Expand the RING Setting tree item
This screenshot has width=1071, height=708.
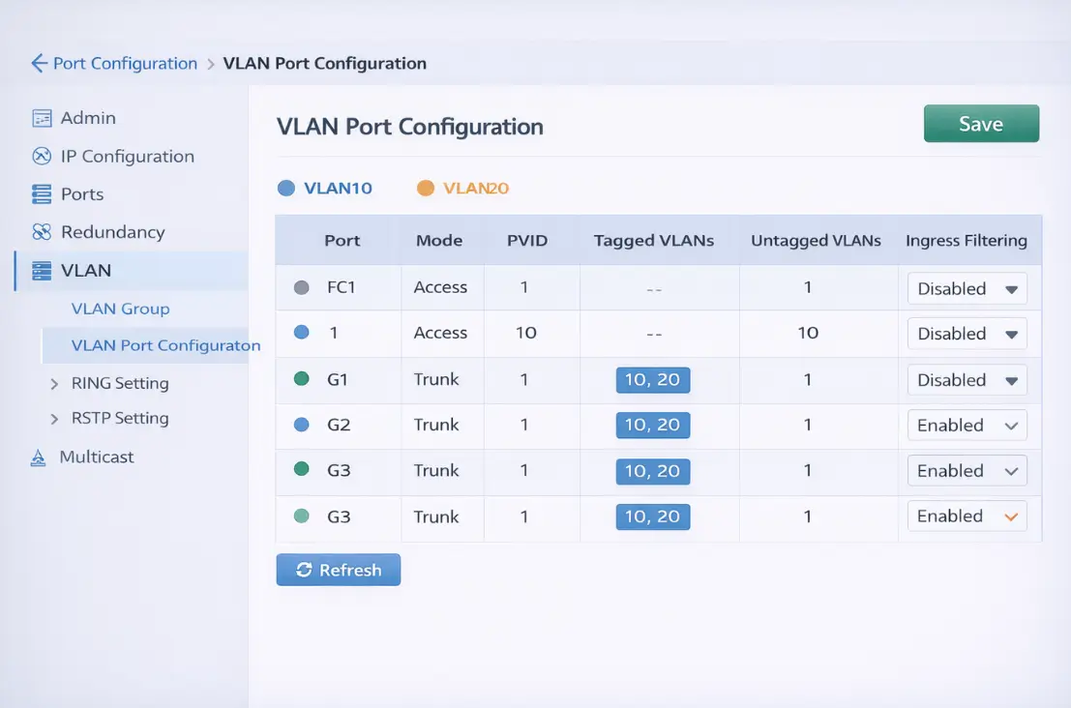[55, 384]
